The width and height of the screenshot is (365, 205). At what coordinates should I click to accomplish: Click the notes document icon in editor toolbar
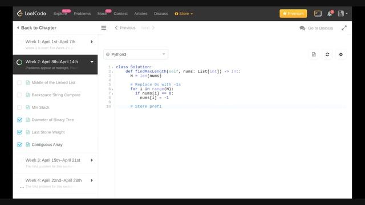[314, 55]
